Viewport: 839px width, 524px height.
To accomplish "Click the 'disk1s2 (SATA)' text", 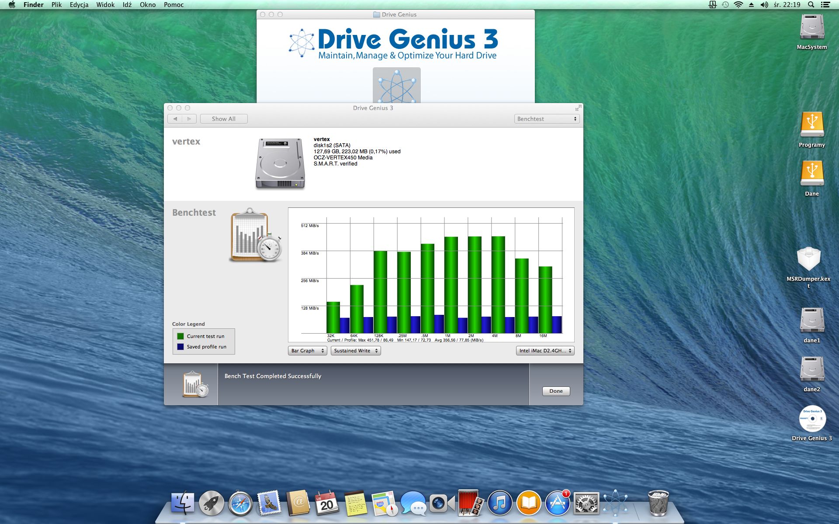I will 332,145.
